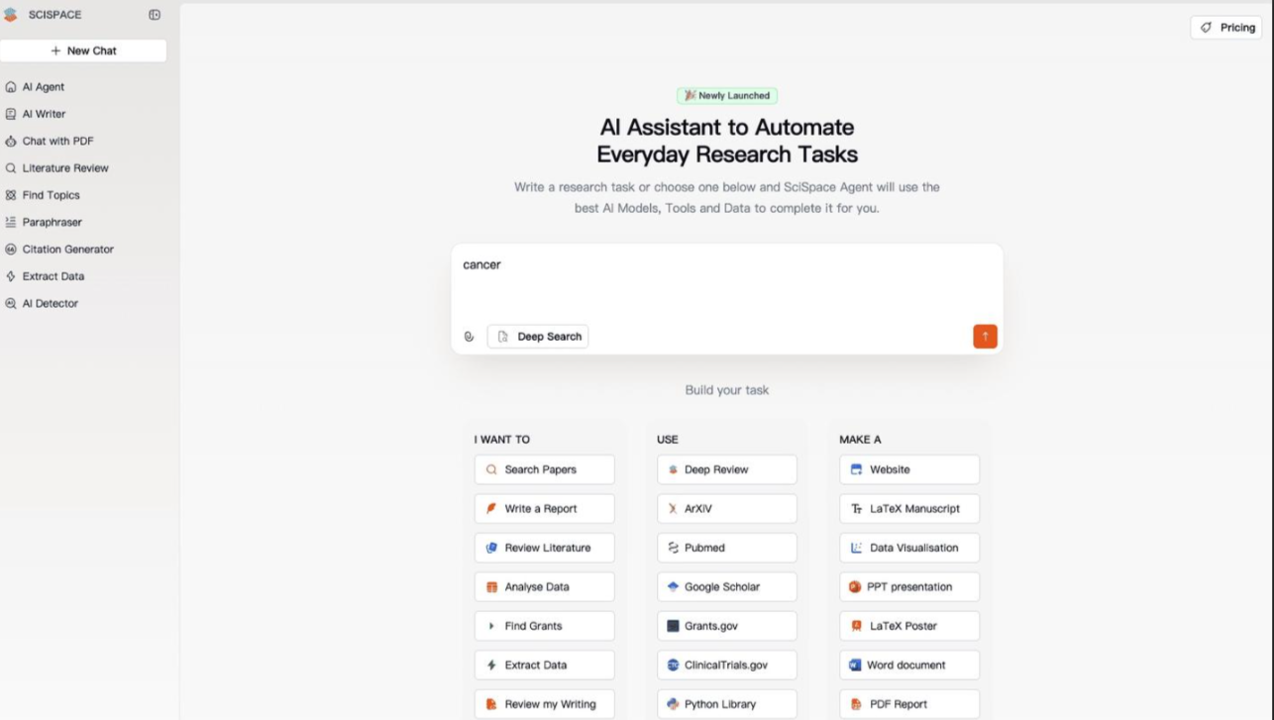Toggle the Deep Search option
The image size is (1274, 720).
[x=538, y=337]
